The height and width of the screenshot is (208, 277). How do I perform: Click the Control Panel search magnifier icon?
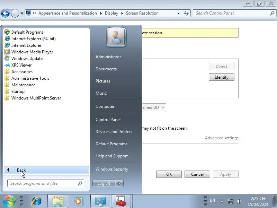coord(272,13)
